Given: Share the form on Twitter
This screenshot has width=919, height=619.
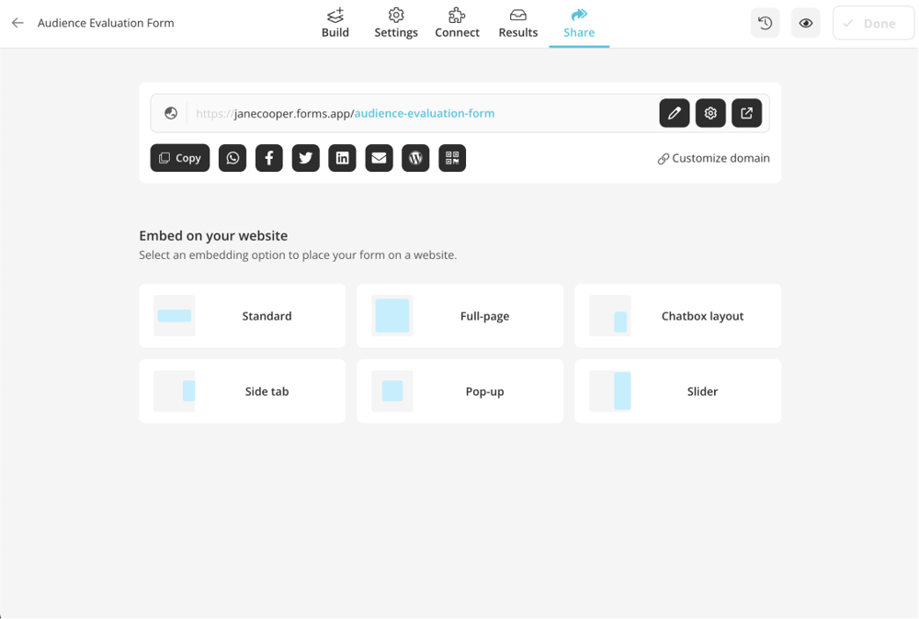Looking at the screenshot, I should [x=305, y=157].
